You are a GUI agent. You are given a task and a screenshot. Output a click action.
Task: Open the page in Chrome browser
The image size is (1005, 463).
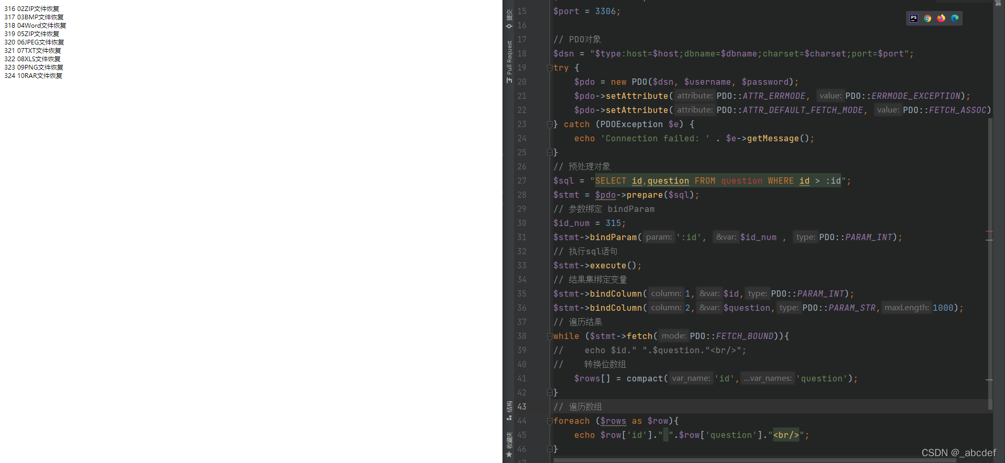coord(928,18)
